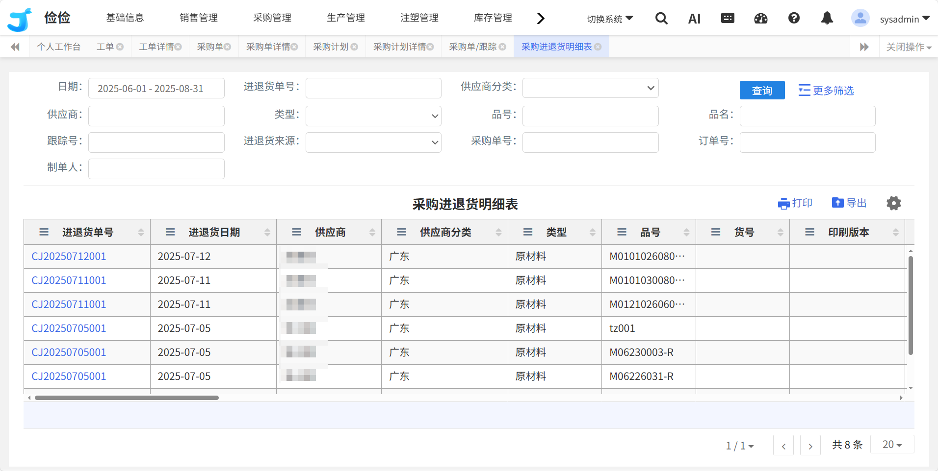Expand the 供应商分类 dropdown
938x471 pixels.
tap(590, 88)
